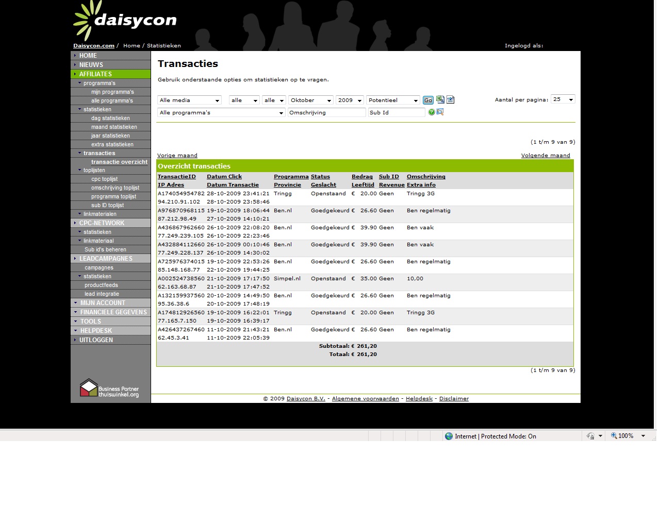The height and width of the screenshot is (507, 660).
Task: Open the Oktober month dropdown
Action: (311, 100)
